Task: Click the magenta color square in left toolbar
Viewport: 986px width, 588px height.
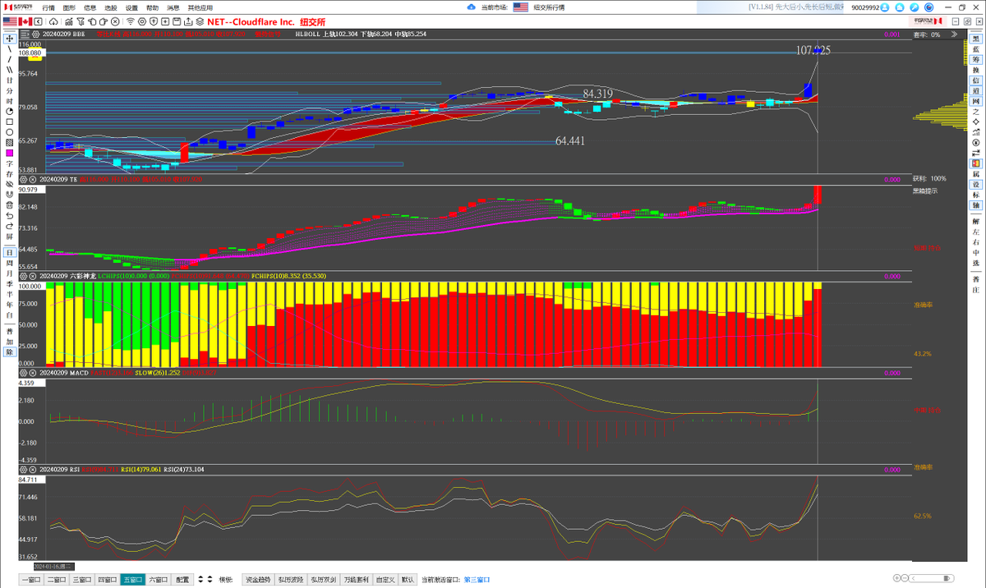Action: click(10, 153)
